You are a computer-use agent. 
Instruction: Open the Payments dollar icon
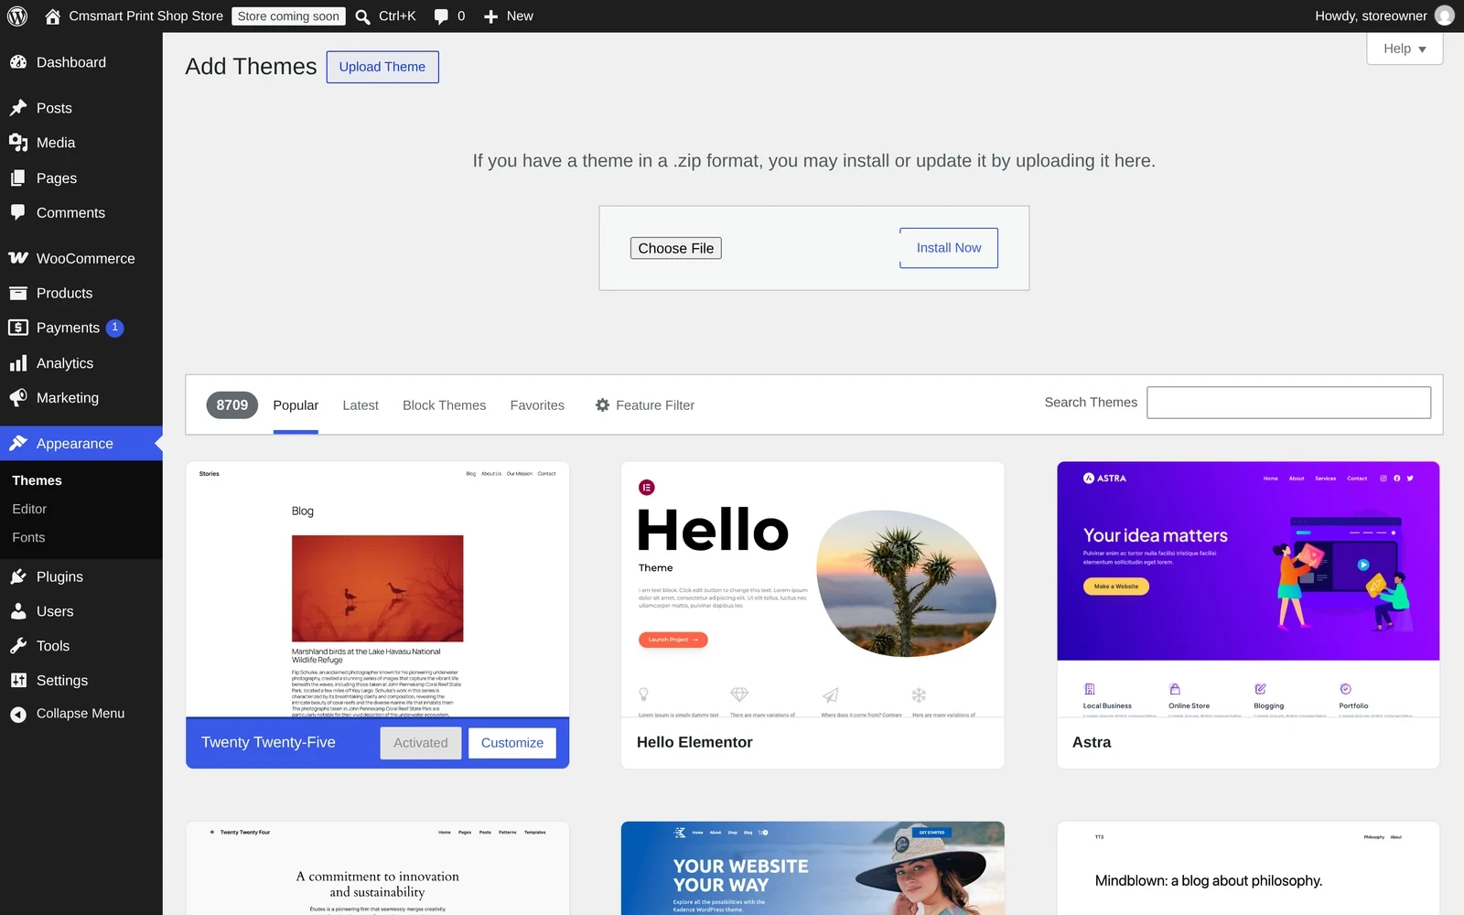click(18, 328)
